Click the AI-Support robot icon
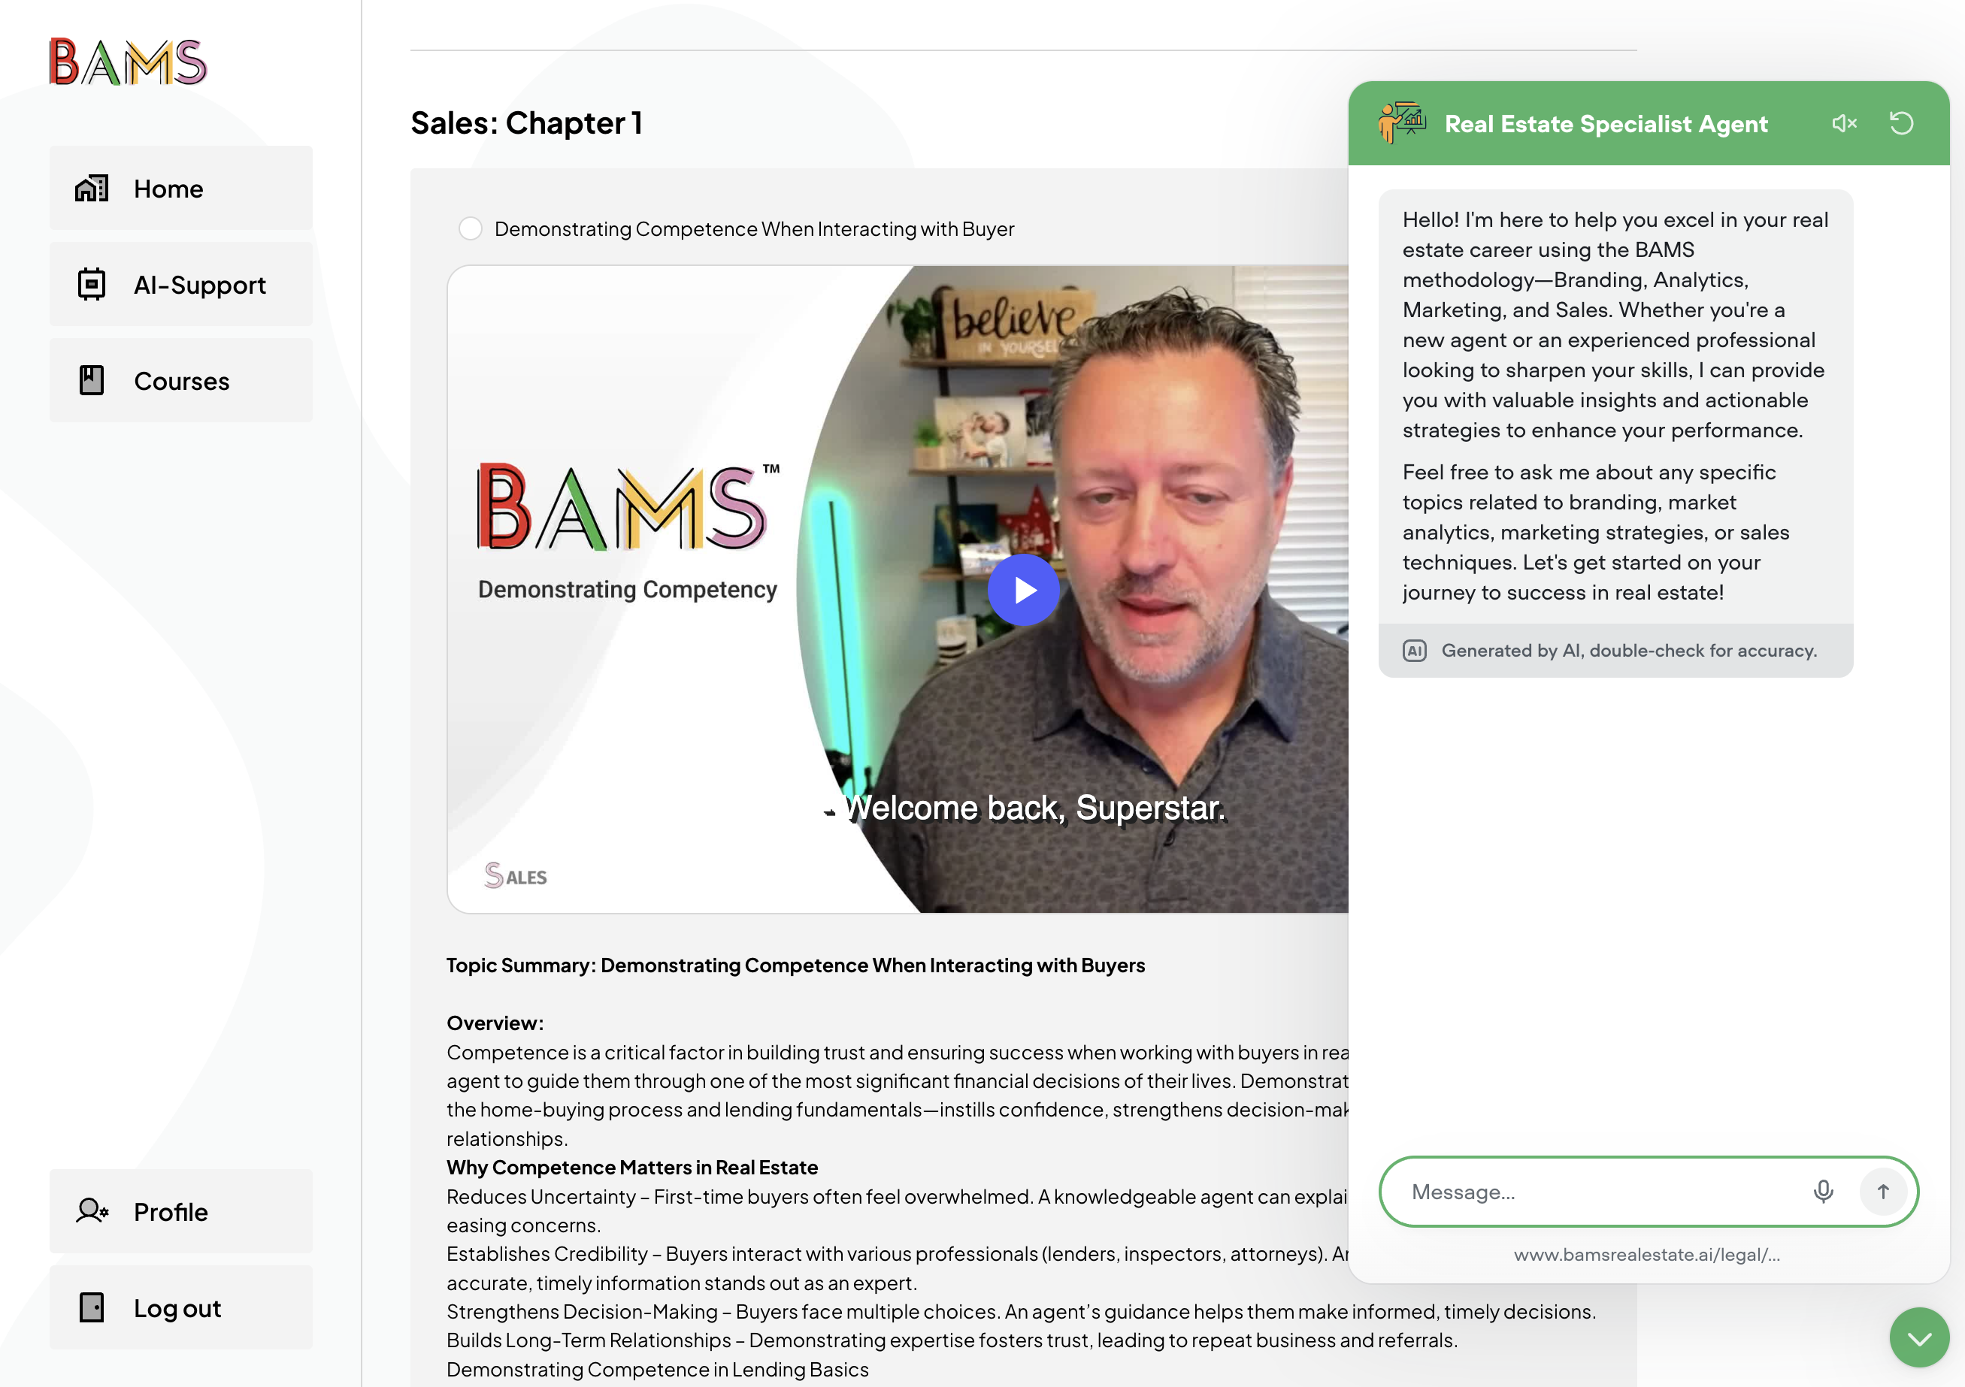This screenshot has height=1387, width=1965. 92,284
